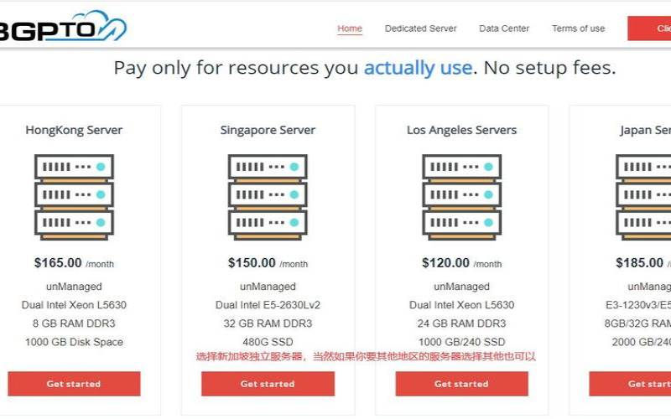This screenshot has width=671, height=419.
Task: Get started with Singapore Server
Action: [x=268, y=384]
